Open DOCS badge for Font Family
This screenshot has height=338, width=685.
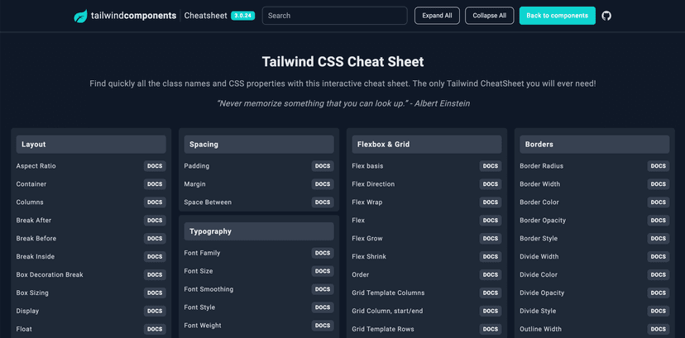click(x=323, y=253)
